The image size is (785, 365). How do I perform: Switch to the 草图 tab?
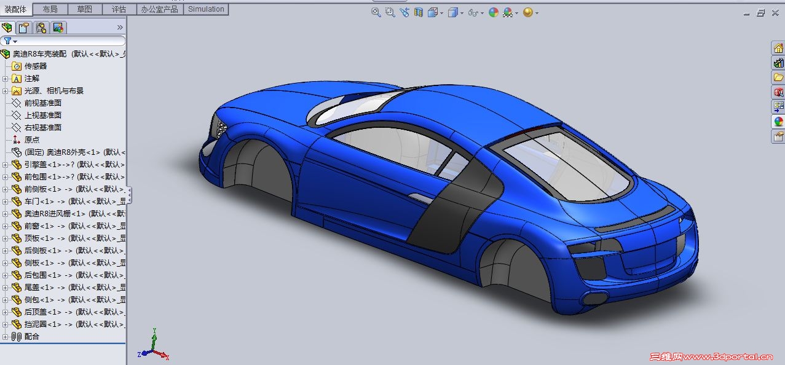point(85,9)
